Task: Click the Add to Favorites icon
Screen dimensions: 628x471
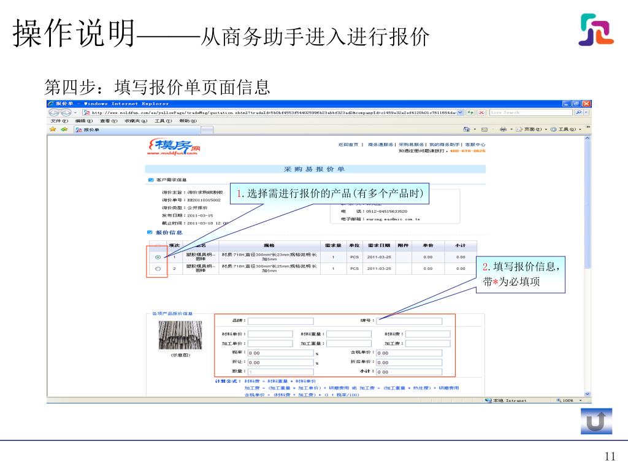Action: 64,129
